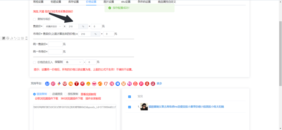The width and height of the screenshot is (282, 130).
Task: Click the 售卖价 percentage field showing 210
Action: click(x=72, y=26)
